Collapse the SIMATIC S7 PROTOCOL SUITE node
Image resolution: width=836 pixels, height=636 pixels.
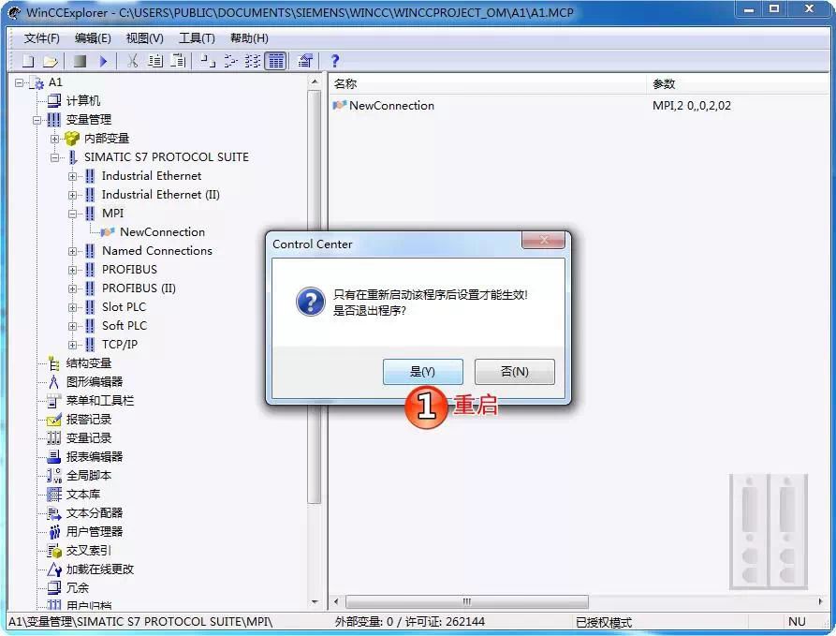click(x=54, y=157)
